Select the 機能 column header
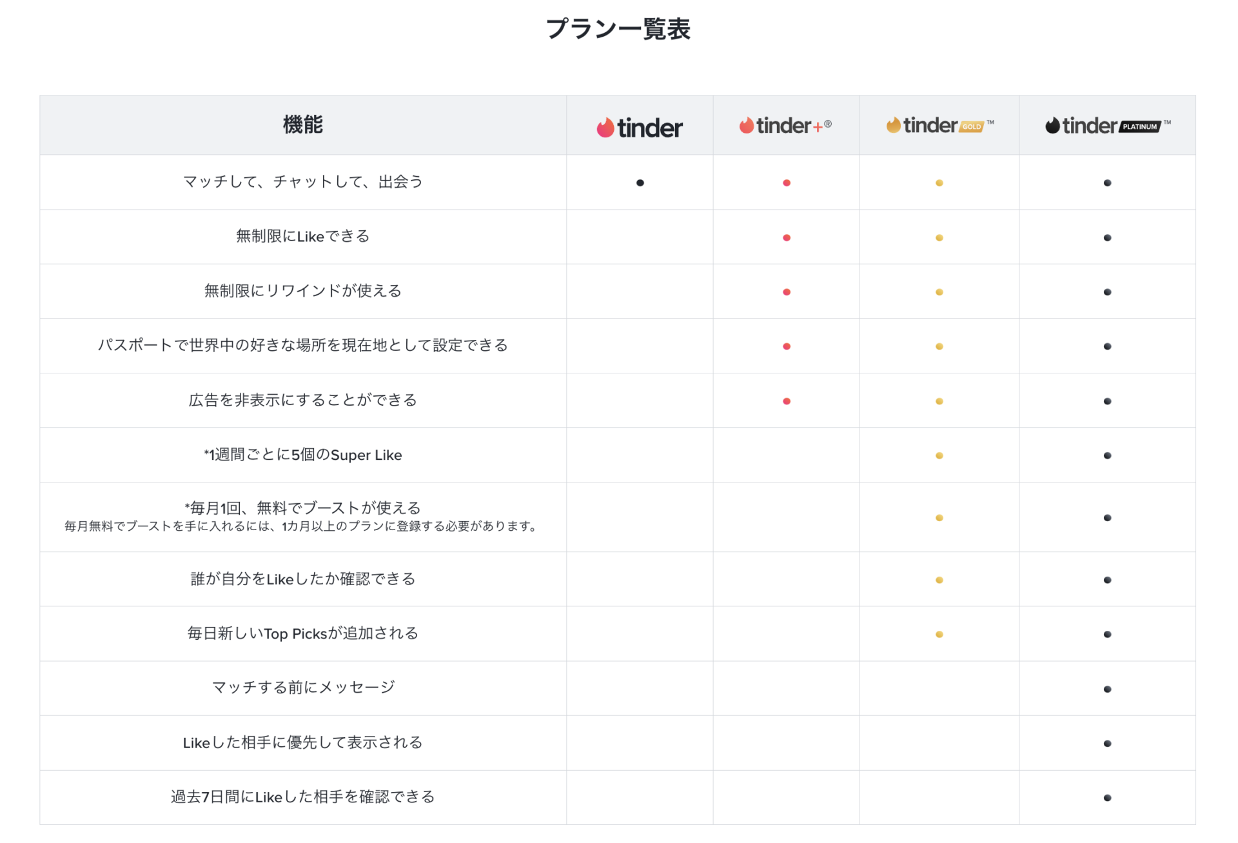The height and width of the screenshot is (843, 1238). [302, 124]
